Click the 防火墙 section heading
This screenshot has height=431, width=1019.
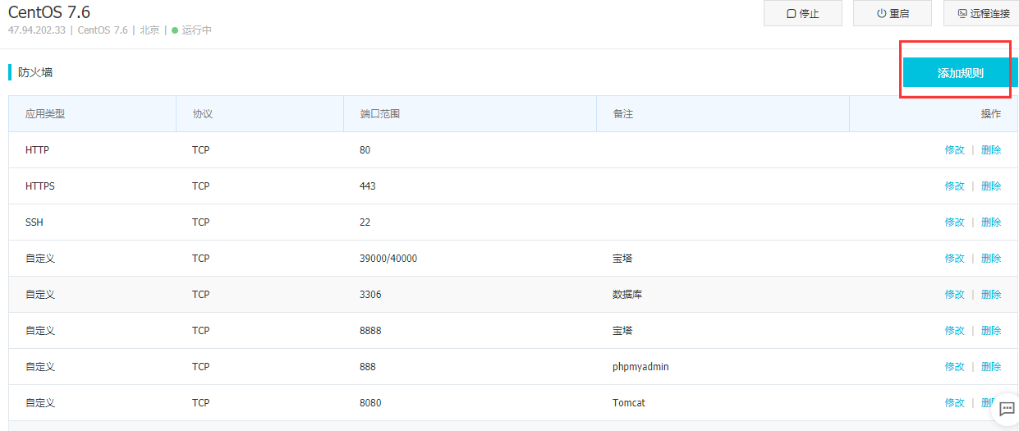click(x=35, y=72)
